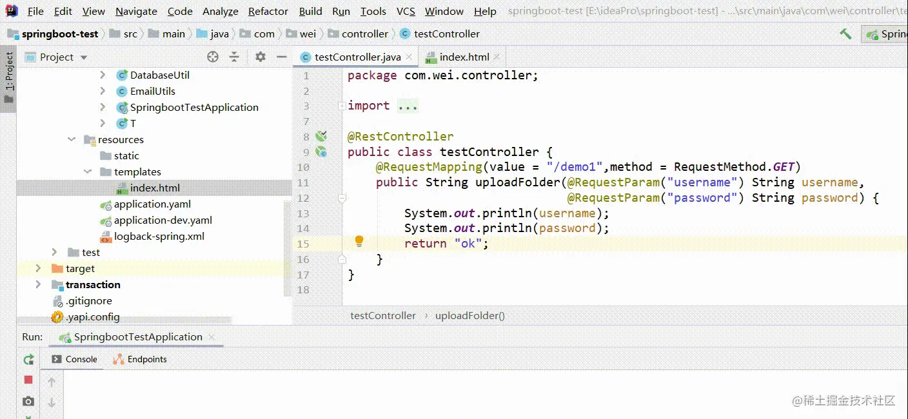Click the lightbulb intention icon on line 15

(359, 242)
